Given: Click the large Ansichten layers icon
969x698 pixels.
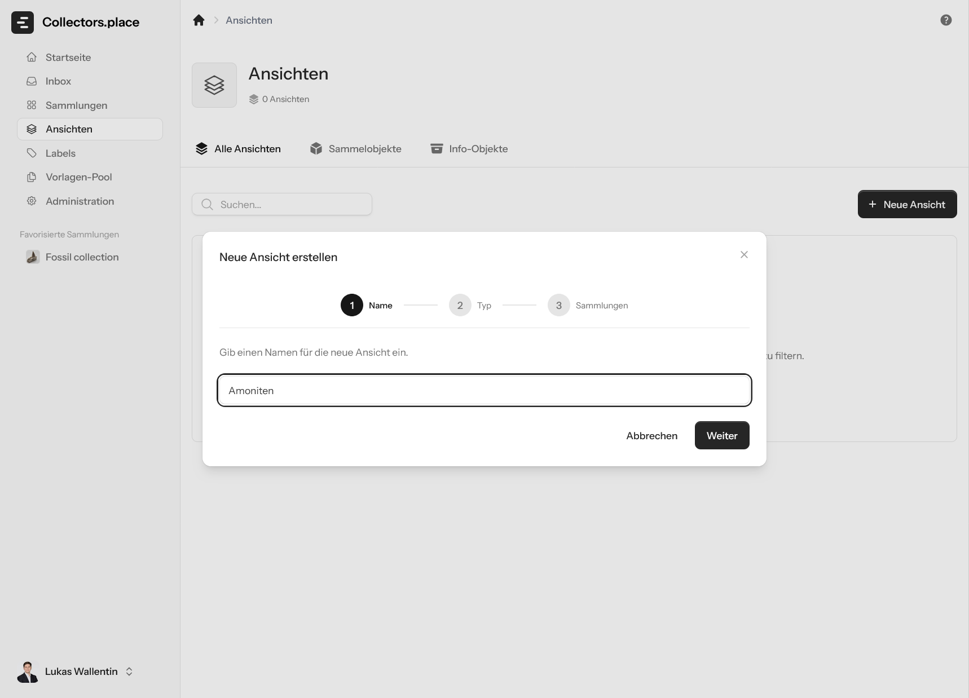Looking at the screenshot, I should [x=214, y=85].
